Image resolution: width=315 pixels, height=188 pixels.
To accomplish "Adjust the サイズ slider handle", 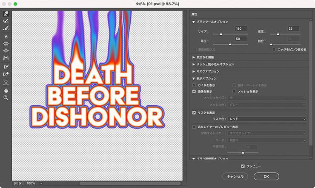I will [221, 34].
